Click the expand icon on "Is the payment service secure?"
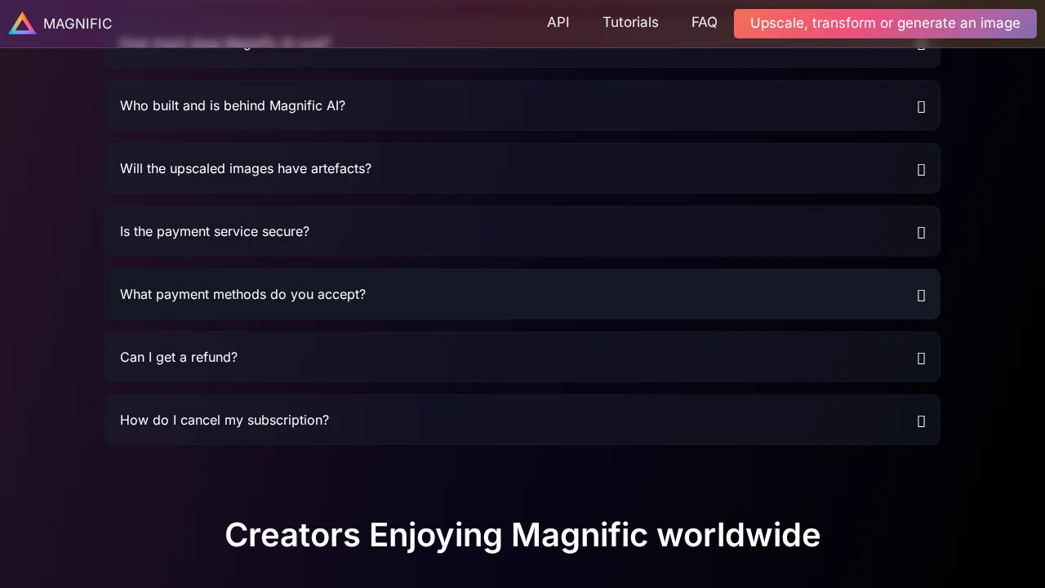This screenshot has height=588, width=1045. (921, 232)
